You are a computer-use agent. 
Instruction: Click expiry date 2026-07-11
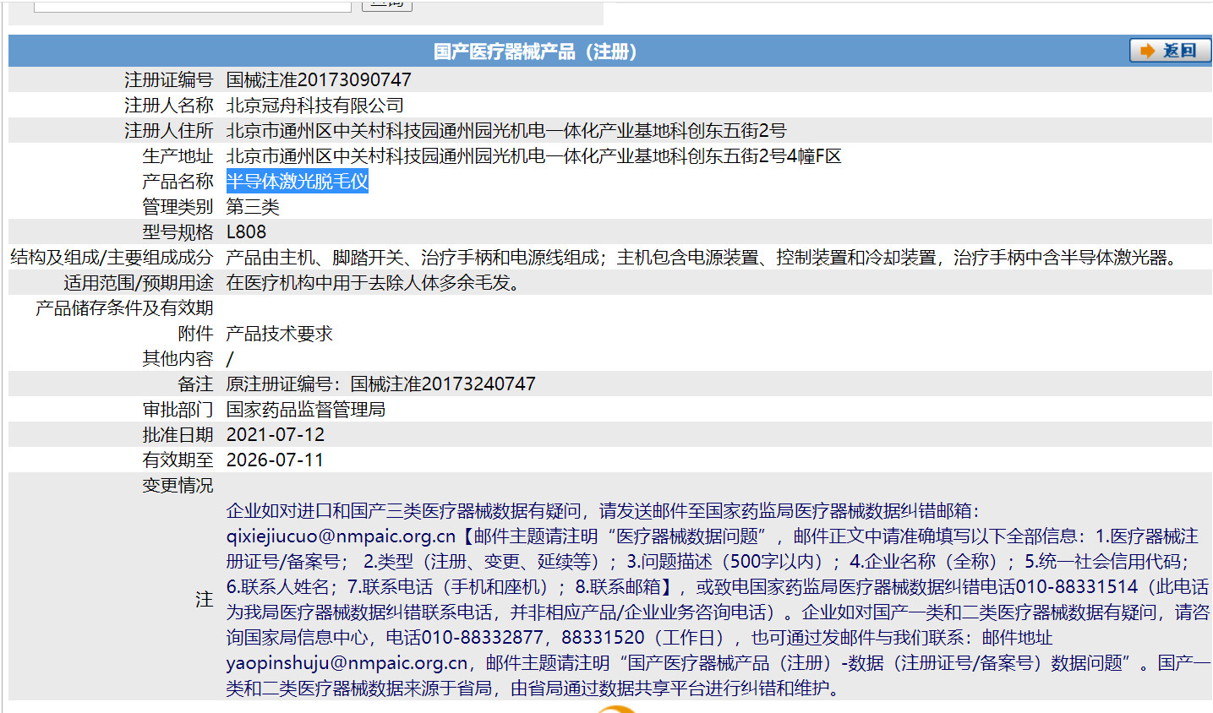pos(275,460)
